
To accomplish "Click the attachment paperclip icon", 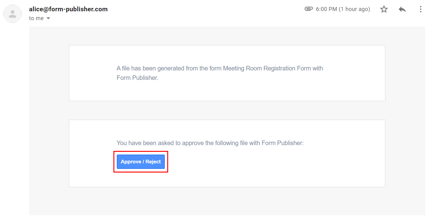I will 309,9.
